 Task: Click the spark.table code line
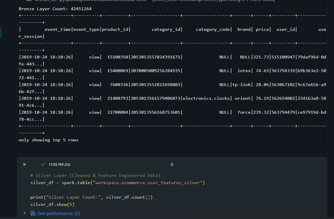(117, 183)
